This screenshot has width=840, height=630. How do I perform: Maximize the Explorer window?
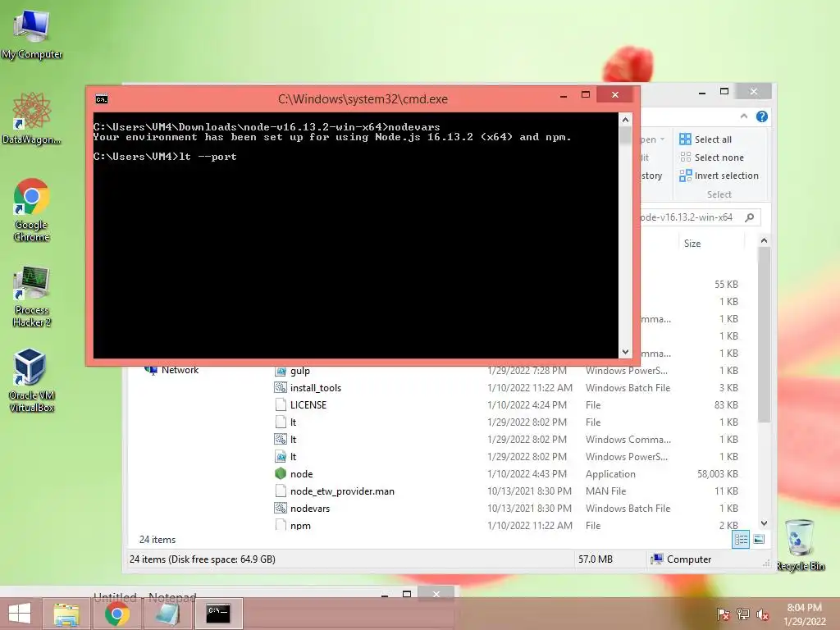click(724, 92)
